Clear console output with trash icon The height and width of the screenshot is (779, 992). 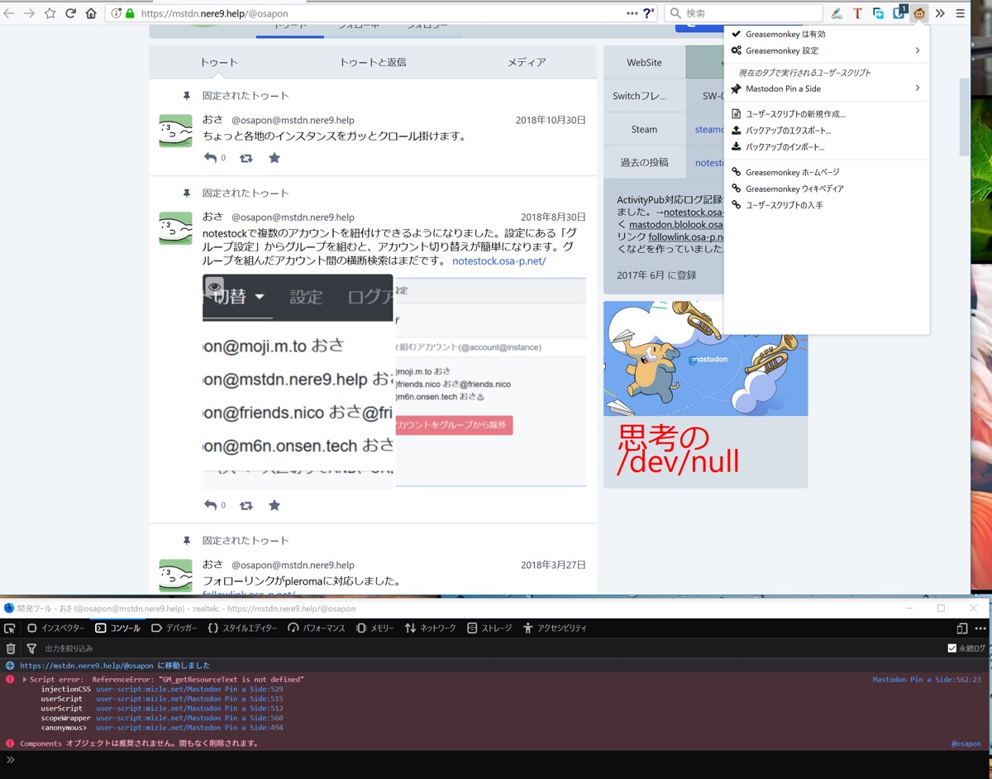coord(11,649)
